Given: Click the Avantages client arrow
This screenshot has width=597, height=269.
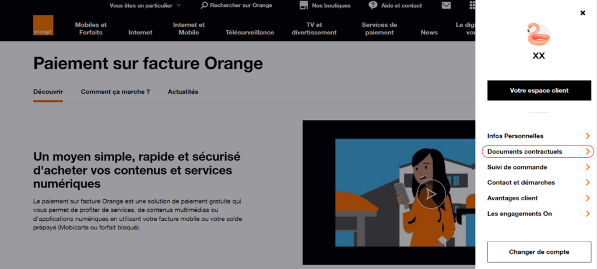Looking at the screenshot, I should click(588, 198).
